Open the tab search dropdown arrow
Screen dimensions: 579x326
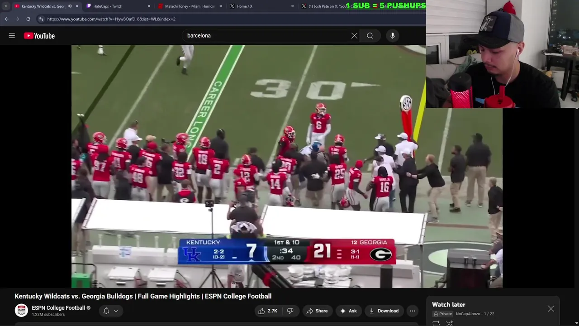5,6
